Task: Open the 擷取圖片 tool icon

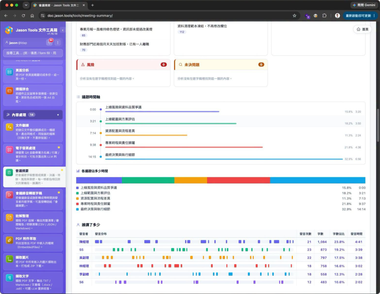Action: [9, 259]
